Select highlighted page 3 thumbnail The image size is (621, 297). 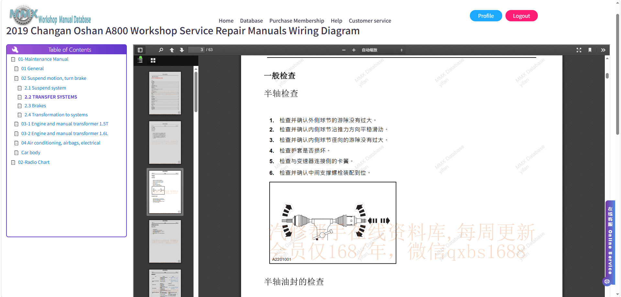165,192
